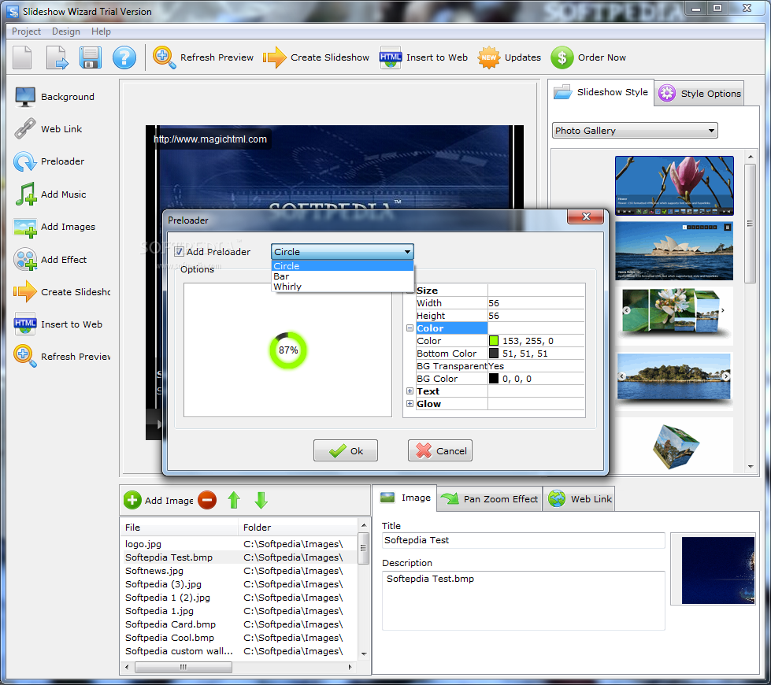Open the Project menu

click(x=26, y=31)
